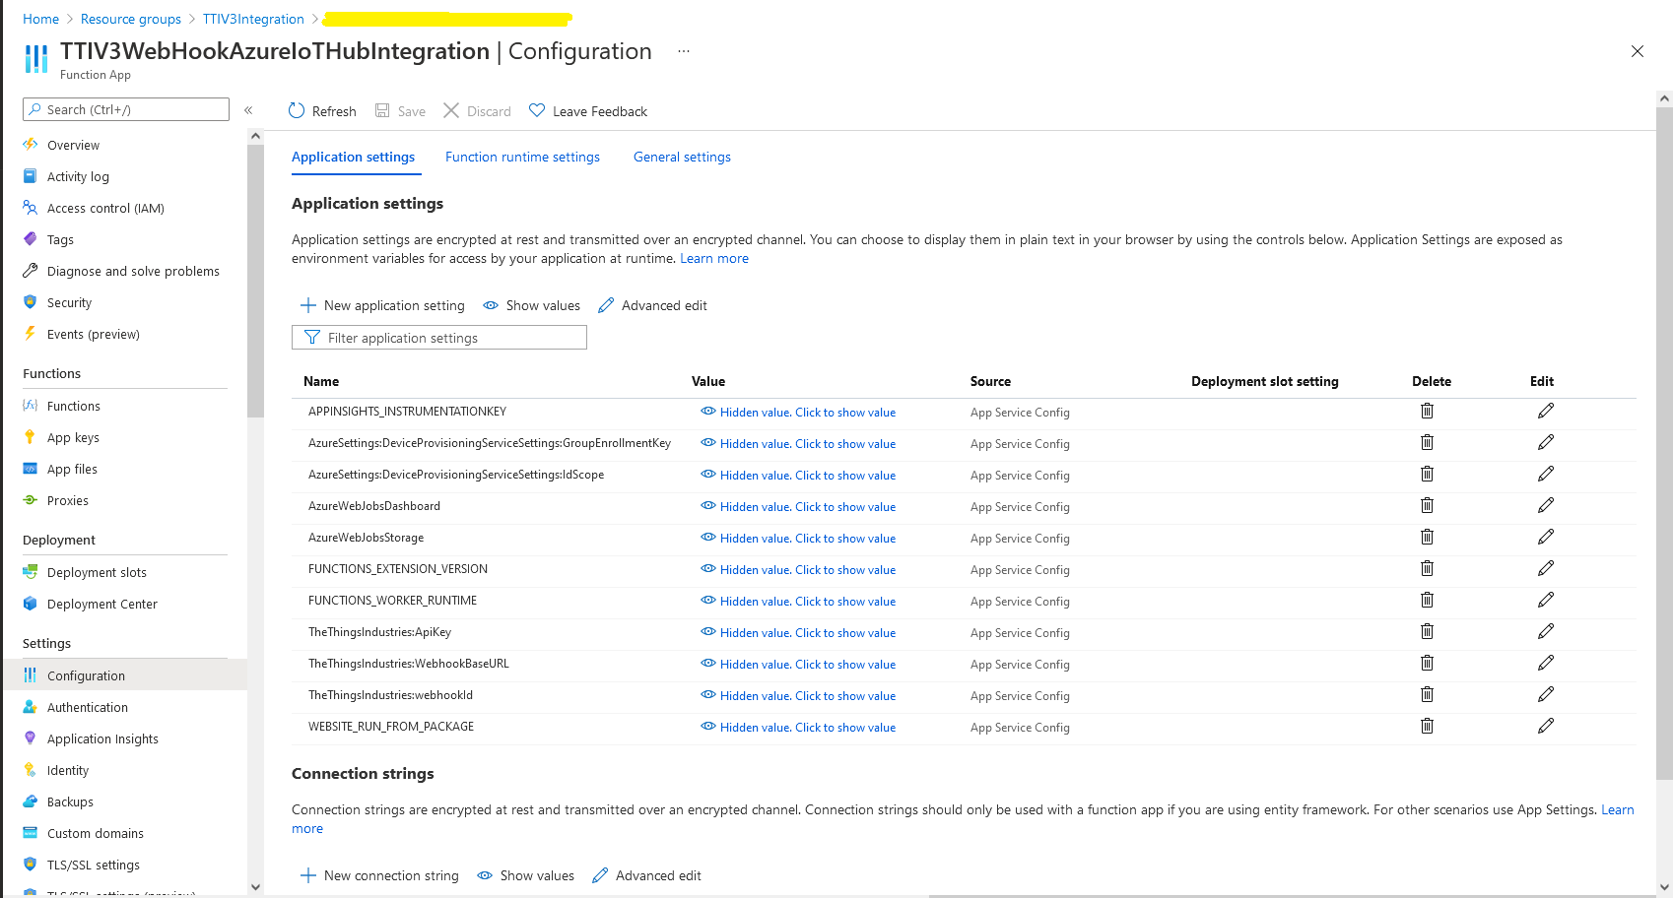Add a new application setting
Screen dimensions: 1673x898
382,306
